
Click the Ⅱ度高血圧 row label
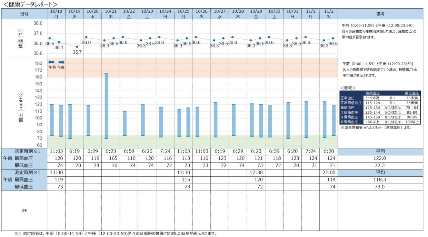[x=349, y=117]
